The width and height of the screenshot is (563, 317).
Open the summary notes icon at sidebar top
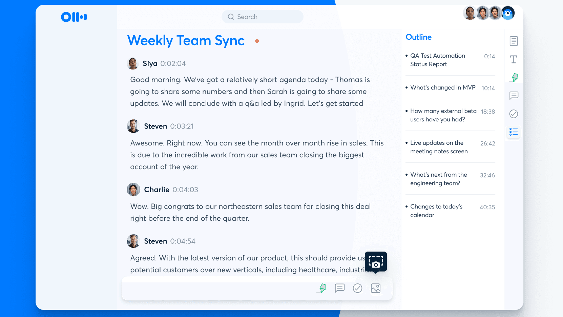click(514, 41)
